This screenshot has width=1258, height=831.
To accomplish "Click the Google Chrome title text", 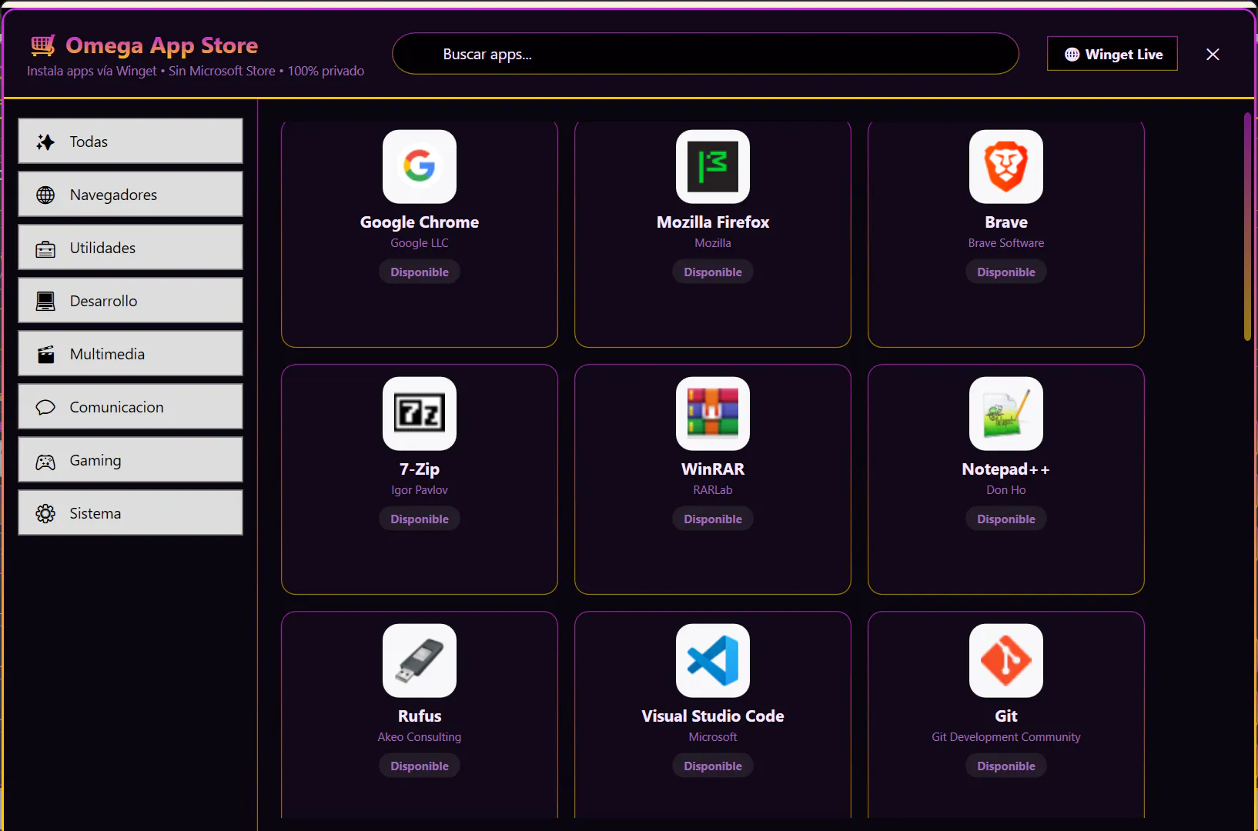I will (420, 222).
